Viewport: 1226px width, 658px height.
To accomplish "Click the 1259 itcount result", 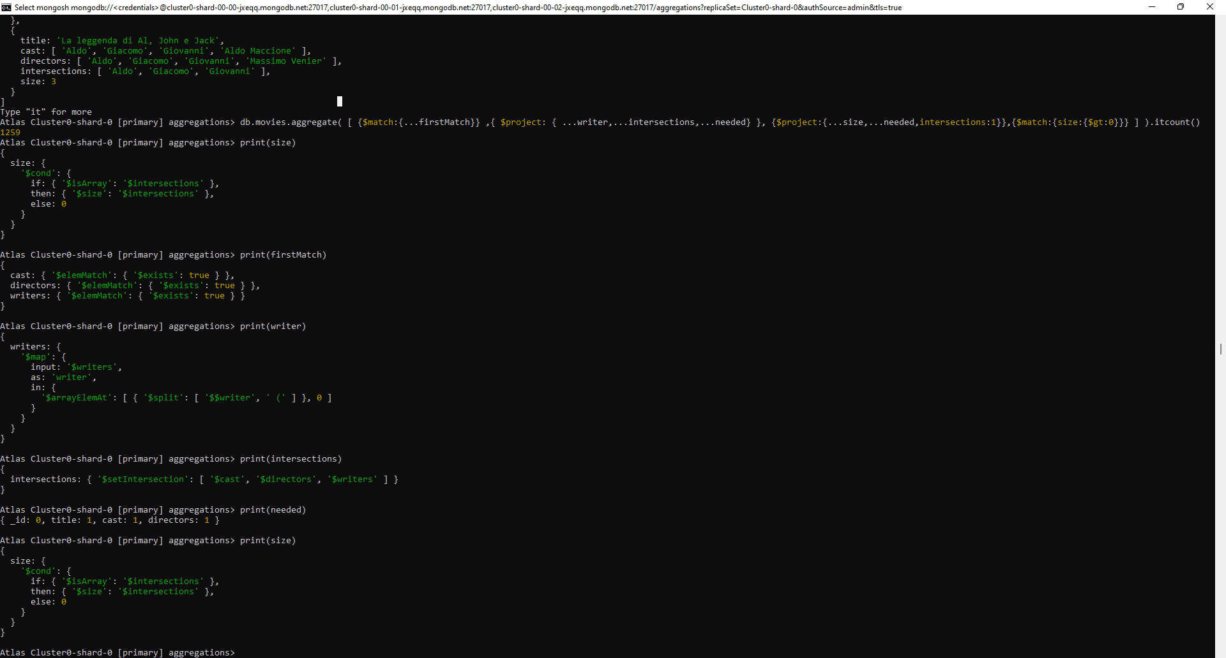I will (x=10, y=133).
